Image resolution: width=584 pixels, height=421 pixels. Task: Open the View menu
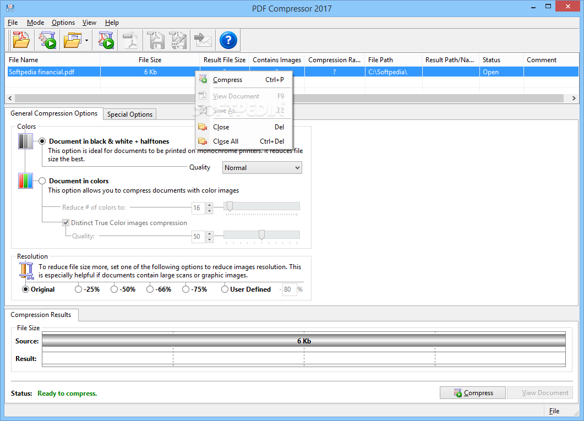pos(89,23)
